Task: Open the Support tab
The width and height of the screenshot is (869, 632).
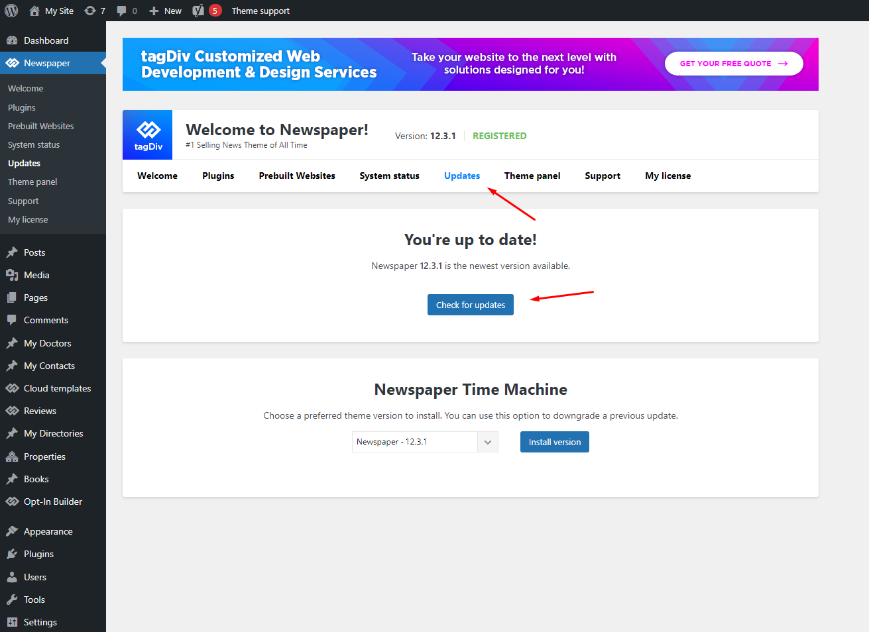Action: coord(603,176)
